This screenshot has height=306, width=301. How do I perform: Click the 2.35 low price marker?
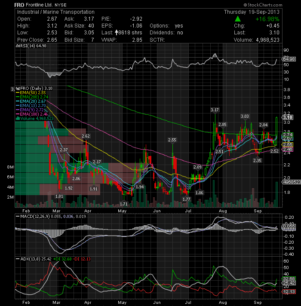pyautogui.click(x=257, y=160)
